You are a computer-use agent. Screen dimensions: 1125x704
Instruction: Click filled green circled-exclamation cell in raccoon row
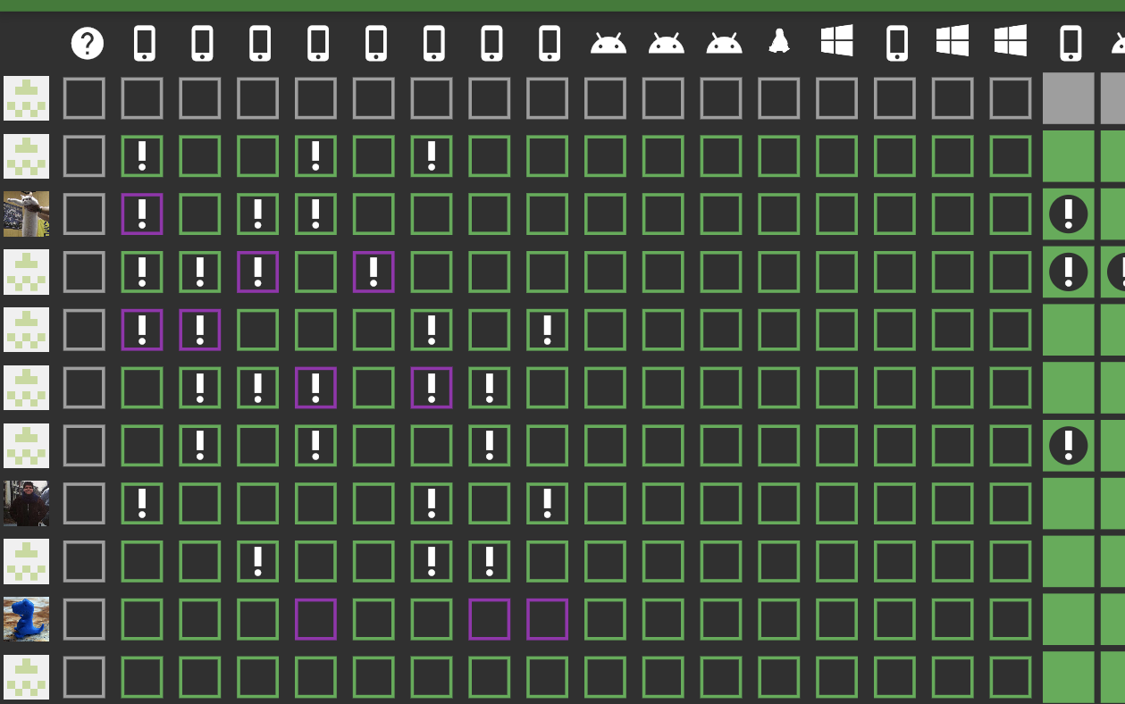(1069, 214)
